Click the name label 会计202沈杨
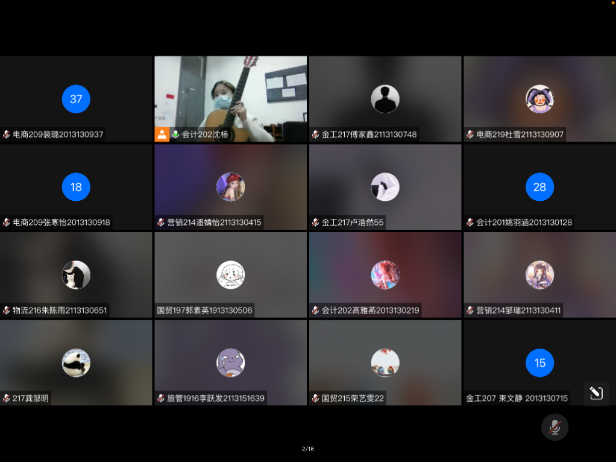The image size is (616, 462). pos(205,134)
